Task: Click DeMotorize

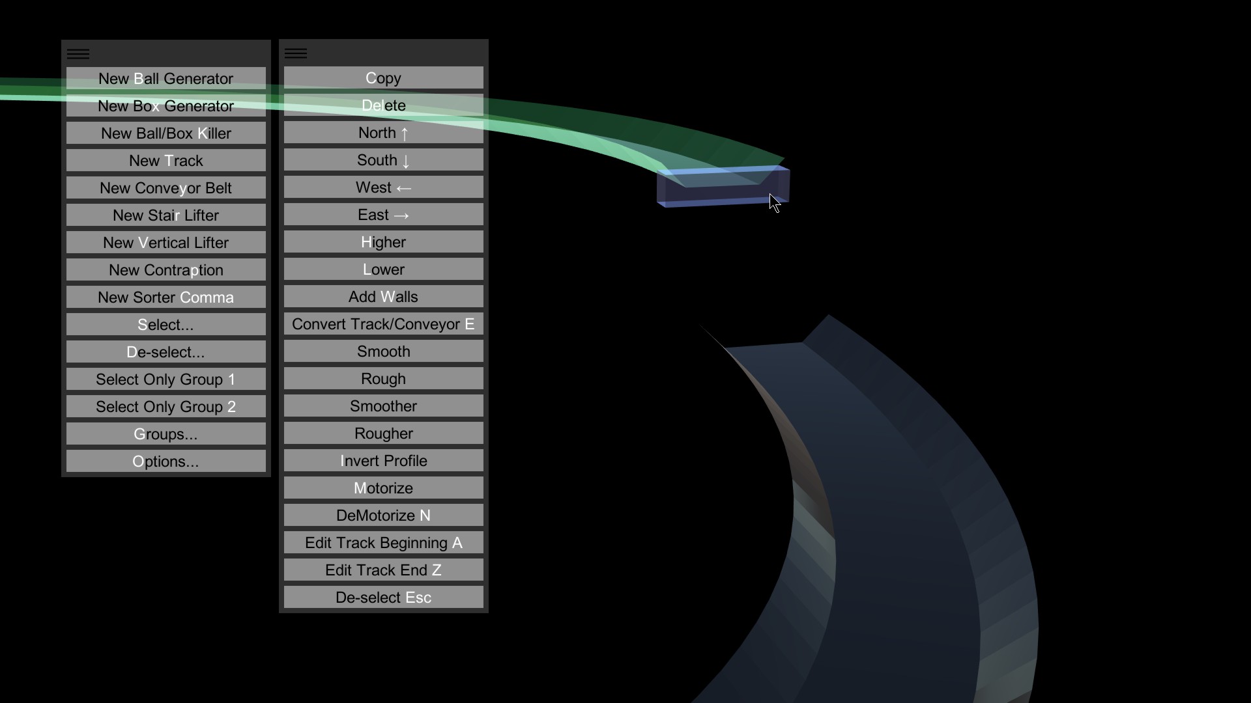Action: click(x=384, y=516)
